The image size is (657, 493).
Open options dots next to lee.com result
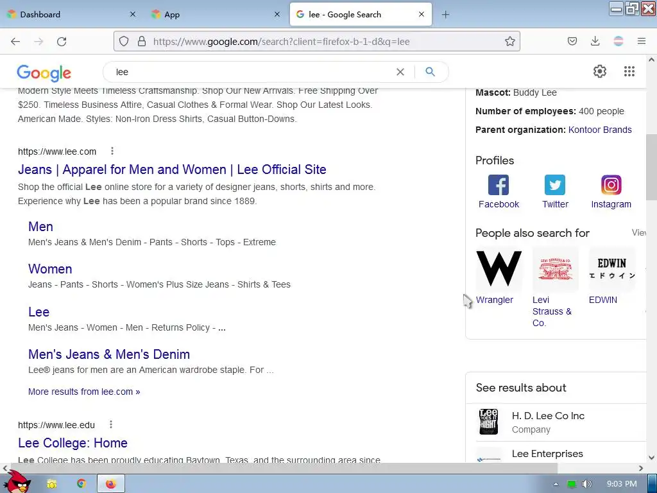coord(112,151)
